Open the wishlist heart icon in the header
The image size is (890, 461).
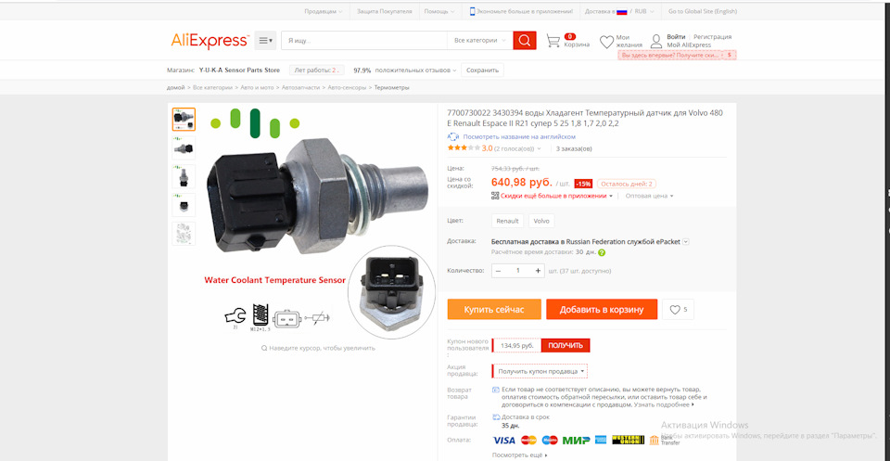coord(606,42)
